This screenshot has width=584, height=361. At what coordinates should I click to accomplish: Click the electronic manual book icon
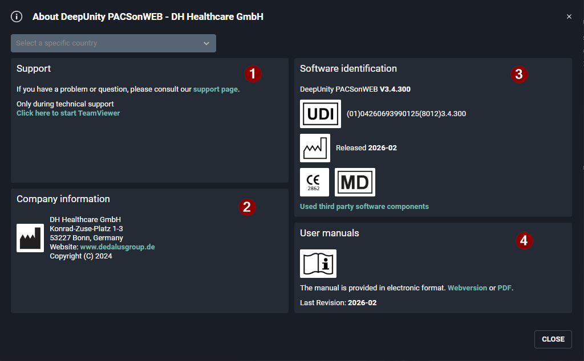[318, 264]
